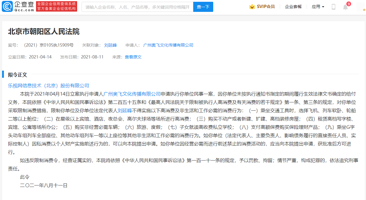Click the user avatar in top right

[361, 7]
